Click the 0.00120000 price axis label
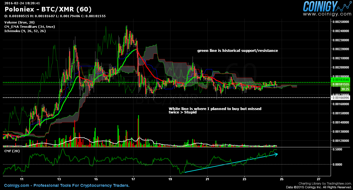Viewport: 353px width, 190px height. [340, 141]
